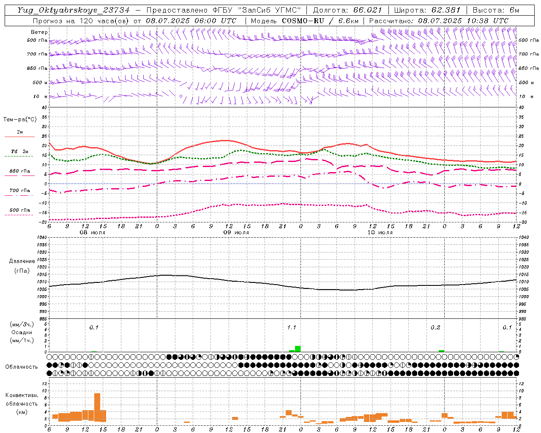Click the Облачность cloud cover label
This screenshot has width=541, height=433.
(x=22, y=367)
